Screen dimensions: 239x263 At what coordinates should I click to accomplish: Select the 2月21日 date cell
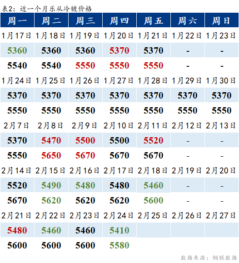(16, 215)
